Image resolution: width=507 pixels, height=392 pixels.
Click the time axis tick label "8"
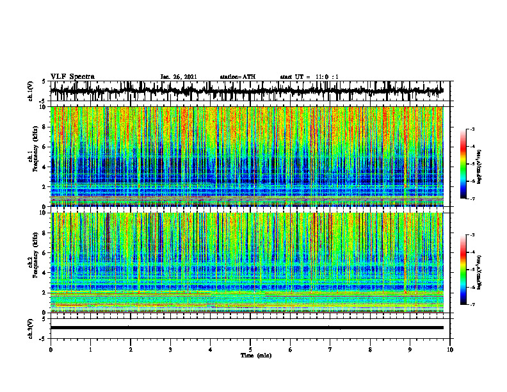coord(370,350)
